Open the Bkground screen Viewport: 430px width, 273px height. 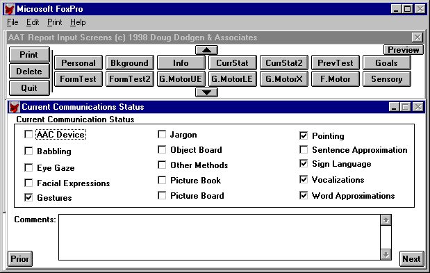point(130,63)
